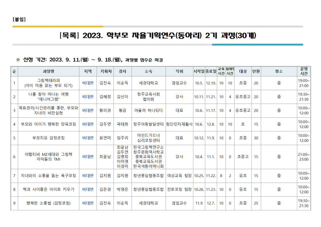Click end date 11.17.
This screenshot has height=227, width=321.
click(x=211, y=111)
